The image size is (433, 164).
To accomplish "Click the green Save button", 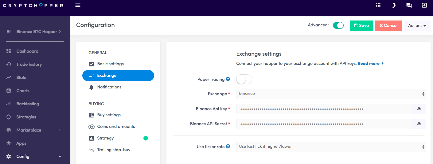I will point(361,26).
